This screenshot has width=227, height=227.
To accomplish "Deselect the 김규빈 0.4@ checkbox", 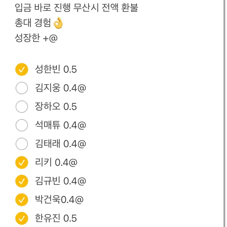I will click(x=22, y=181).
